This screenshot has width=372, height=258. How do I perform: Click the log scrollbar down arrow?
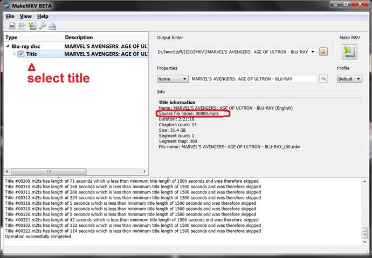pyautogui.click(x=365, y=242)
